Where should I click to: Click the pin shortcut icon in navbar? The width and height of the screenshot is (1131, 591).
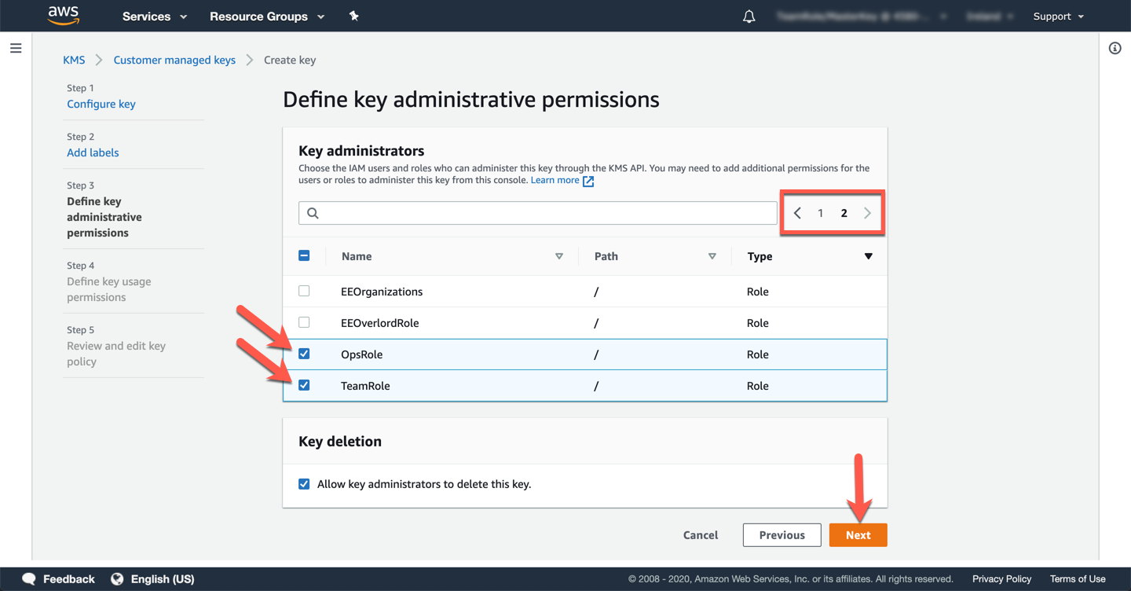click(353, 16)
